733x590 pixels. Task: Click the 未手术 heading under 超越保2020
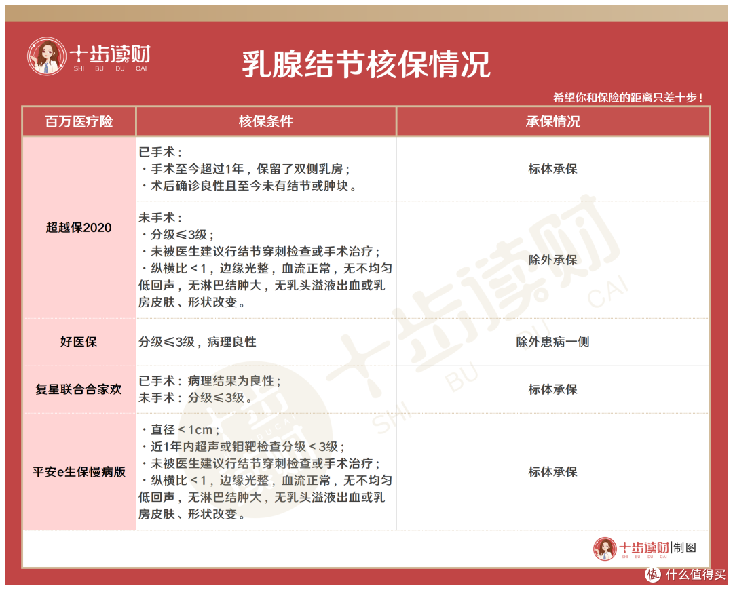160,218
